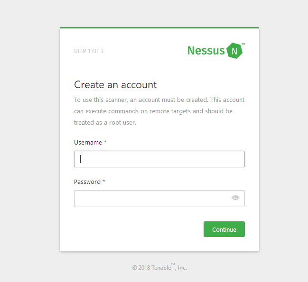
Task: Click the green bar atop the card
Action: point(159,27)
